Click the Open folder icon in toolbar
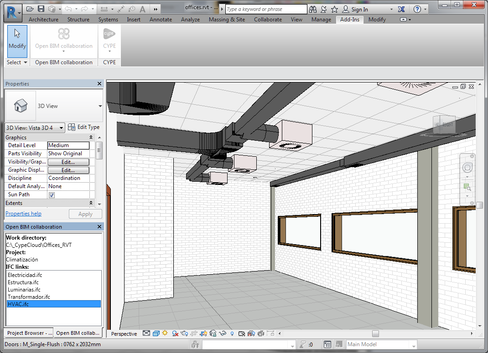Screen dimensions: 488x353 click(30, 9)
